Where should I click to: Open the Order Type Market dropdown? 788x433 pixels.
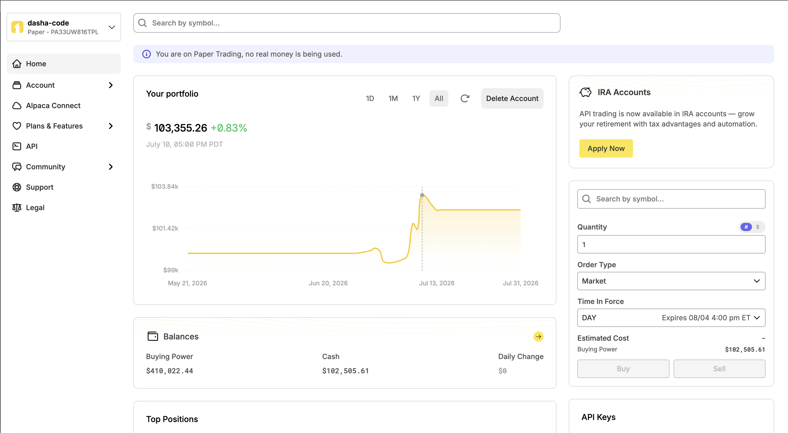671,281
